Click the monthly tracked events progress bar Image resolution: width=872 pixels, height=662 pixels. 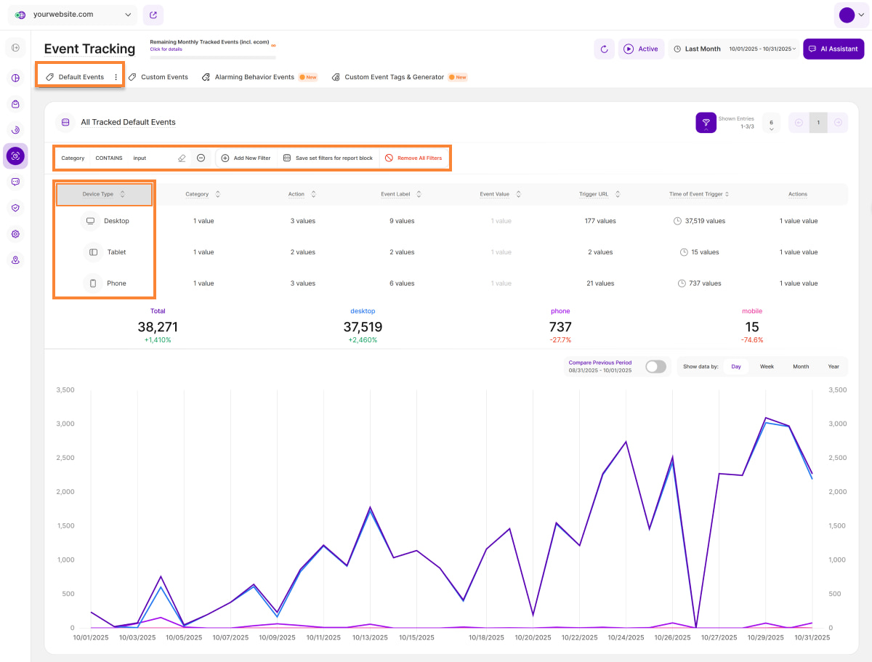213,57
